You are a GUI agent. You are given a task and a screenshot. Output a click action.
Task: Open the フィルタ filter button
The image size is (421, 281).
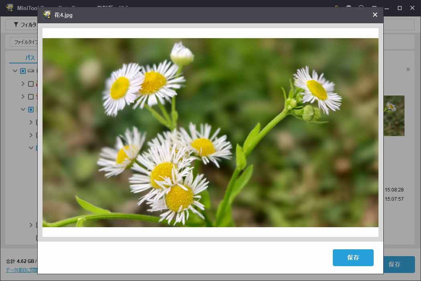(22, 24)
